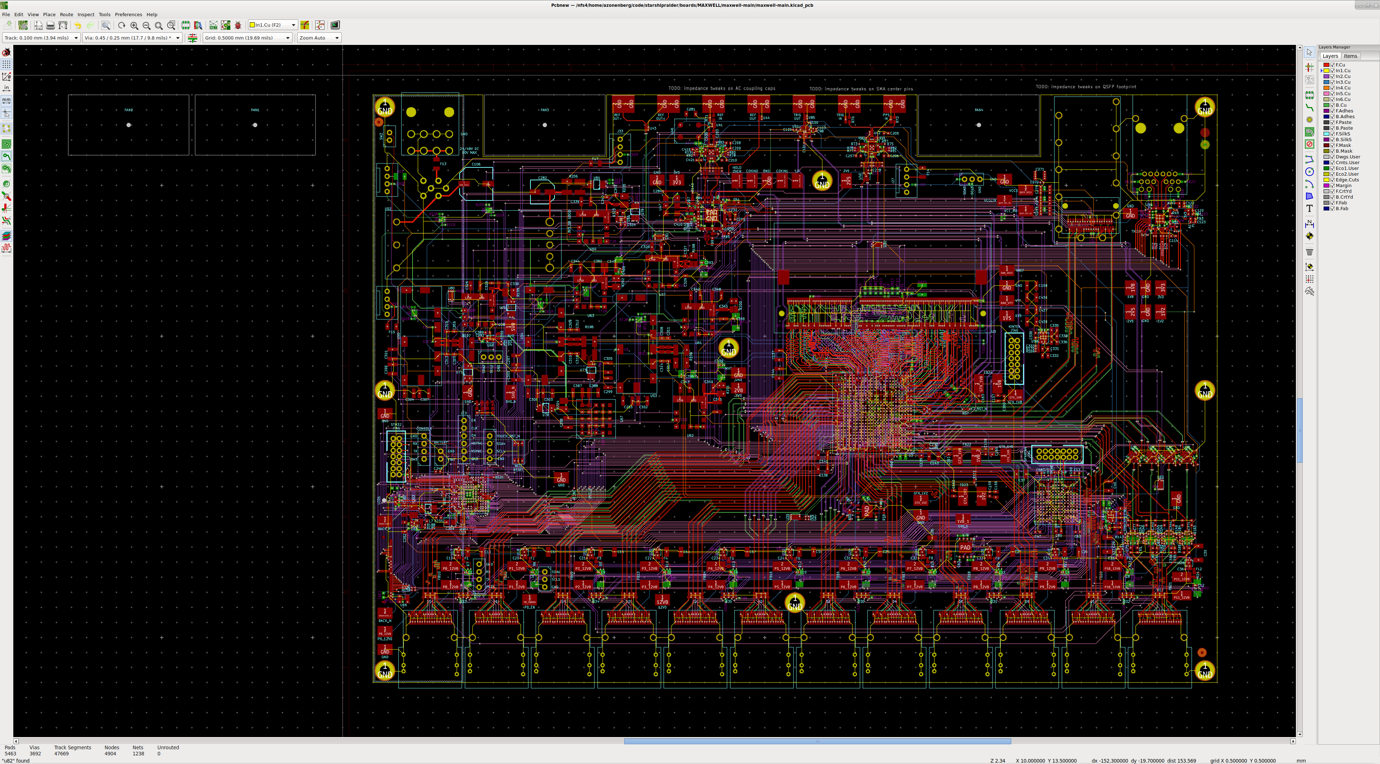Switch to the Items tab

tap(1350, 56)
